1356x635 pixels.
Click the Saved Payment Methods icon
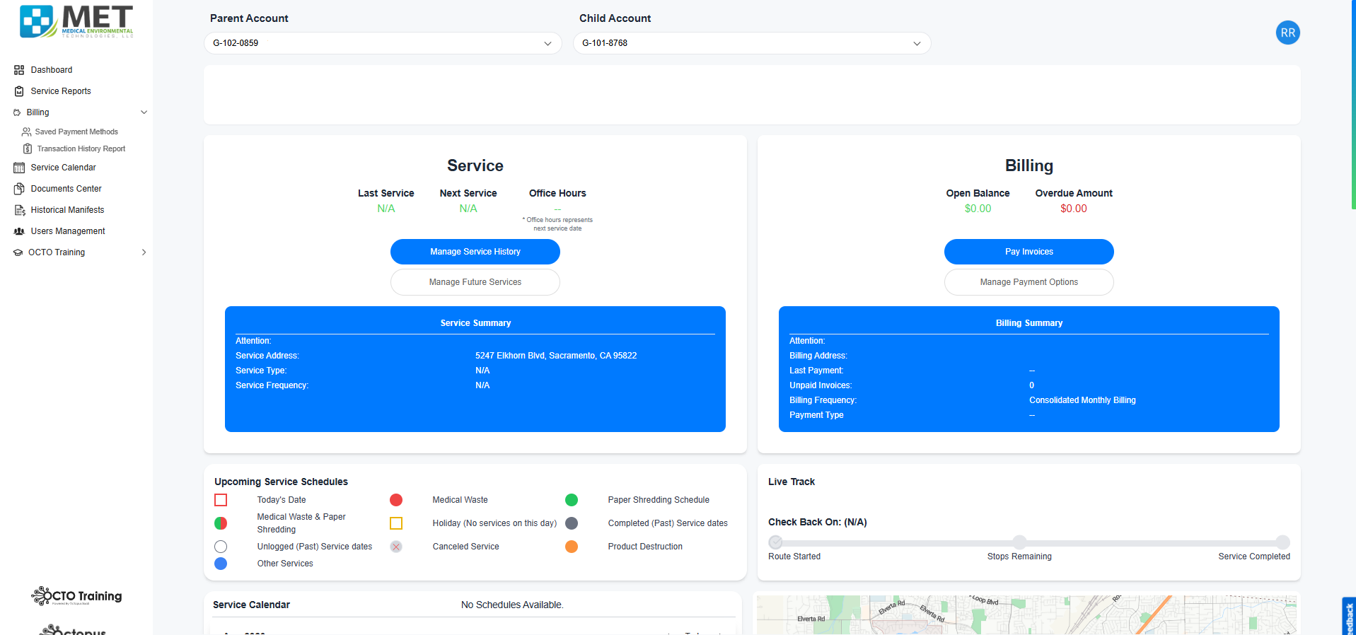(x=26, y=132)
